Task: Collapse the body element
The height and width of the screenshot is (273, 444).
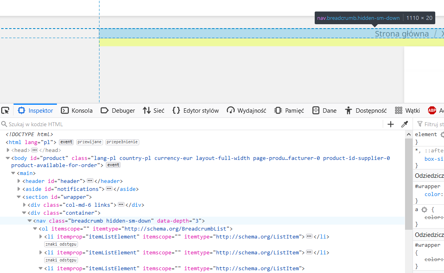Action: [8, 158]
